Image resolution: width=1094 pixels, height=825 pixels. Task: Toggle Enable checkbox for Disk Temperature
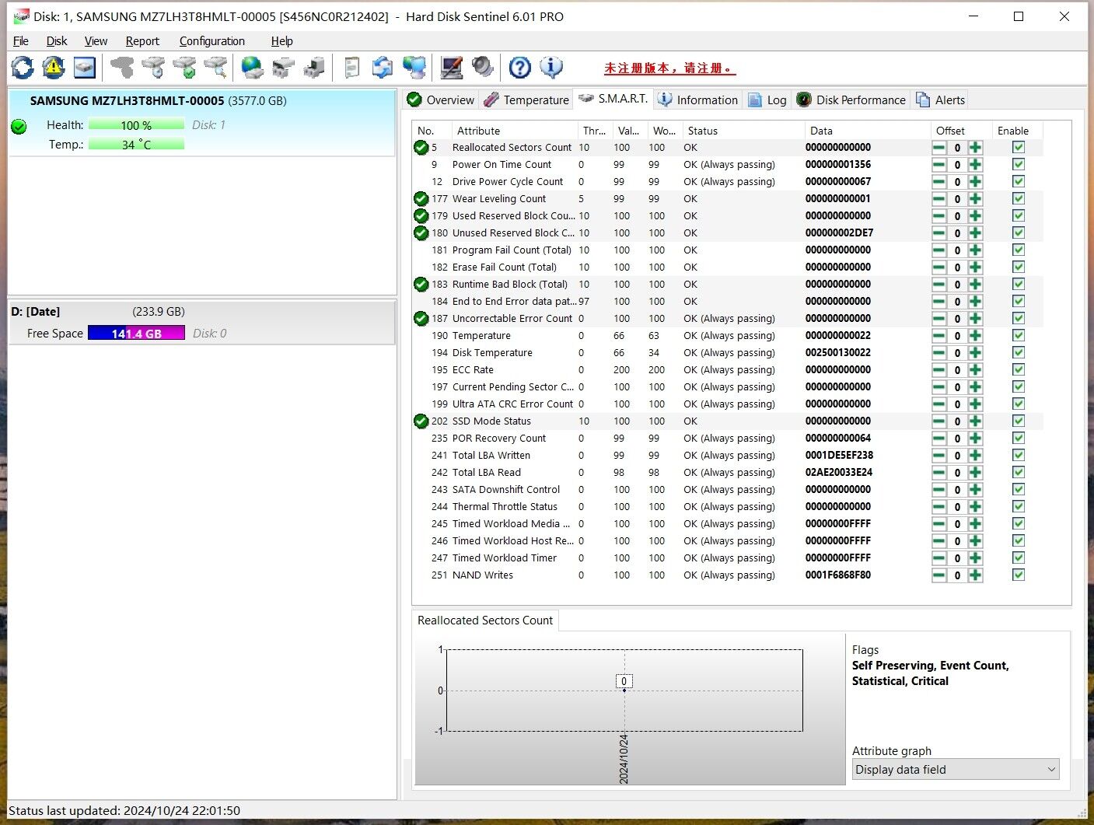point(1019,352)
